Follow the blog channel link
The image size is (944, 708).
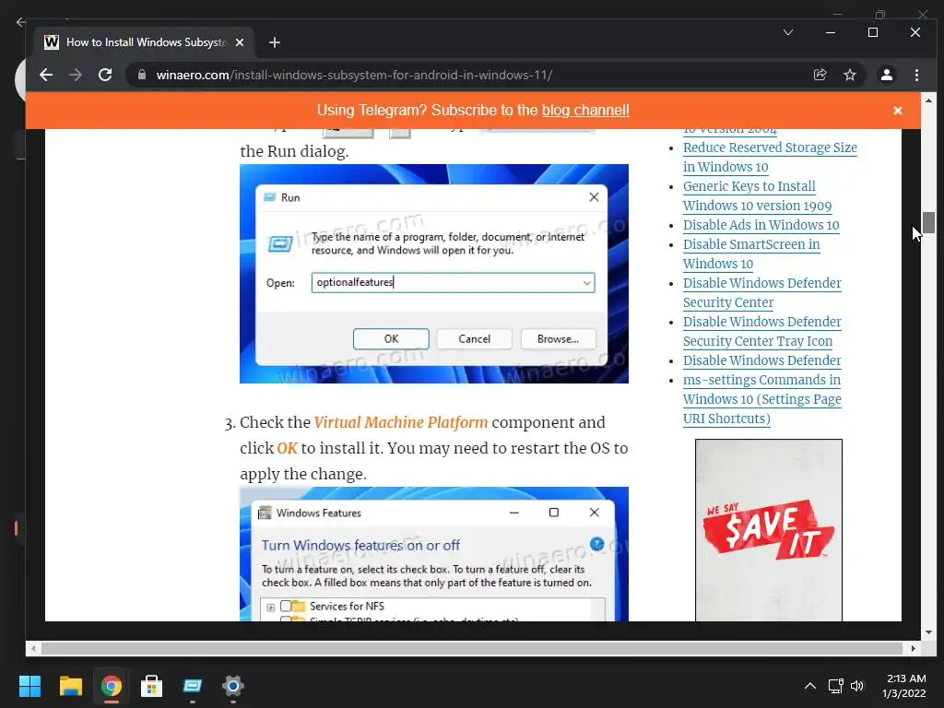coord(585,111)
